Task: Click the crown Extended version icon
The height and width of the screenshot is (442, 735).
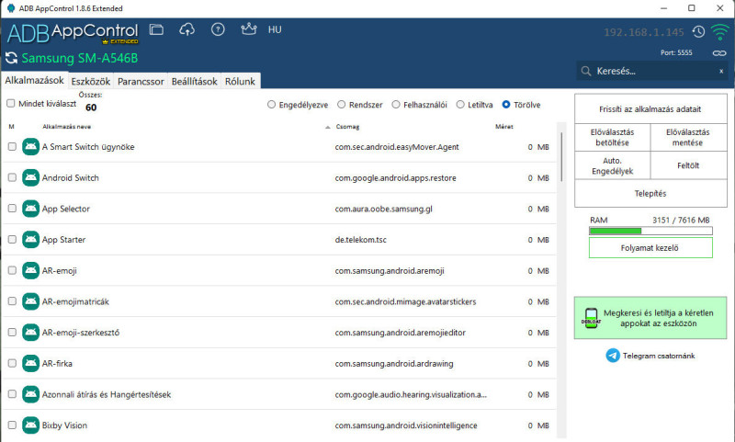Action: (x=248, y=29)
